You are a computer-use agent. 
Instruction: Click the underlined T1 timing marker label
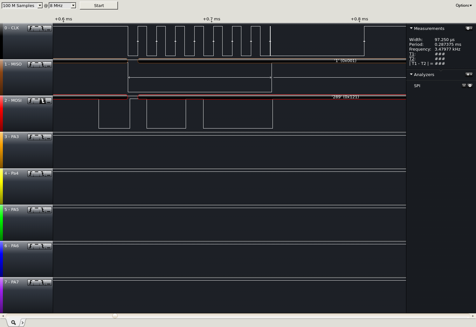412,54
